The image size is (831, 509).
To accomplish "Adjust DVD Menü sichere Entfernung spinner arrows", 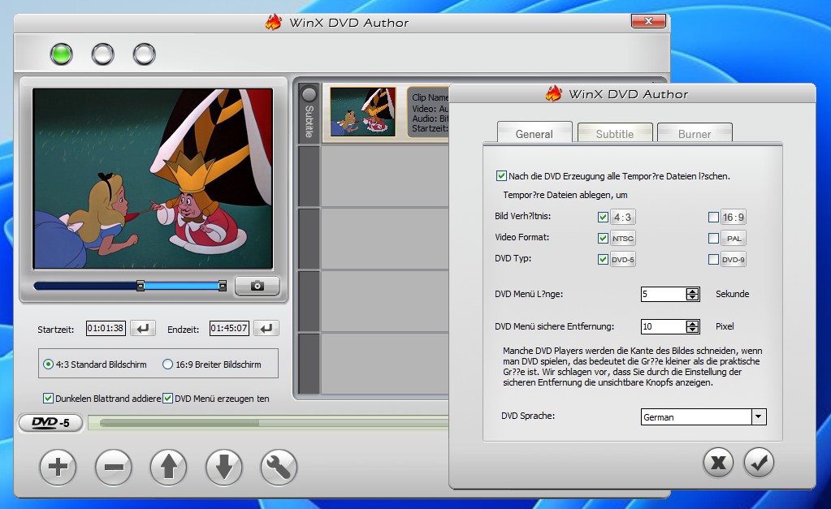I will [x=692, y=327].
